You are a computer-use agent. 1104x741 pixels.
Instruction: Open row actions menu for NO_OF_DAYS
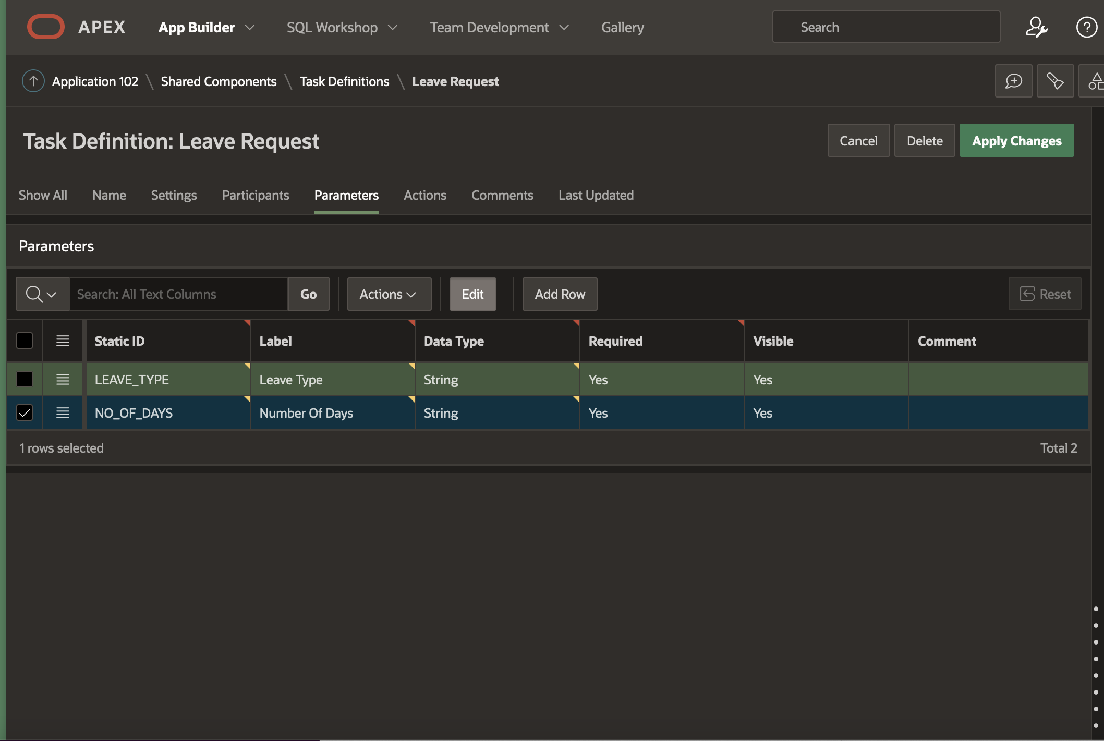(x=63, y=413)
